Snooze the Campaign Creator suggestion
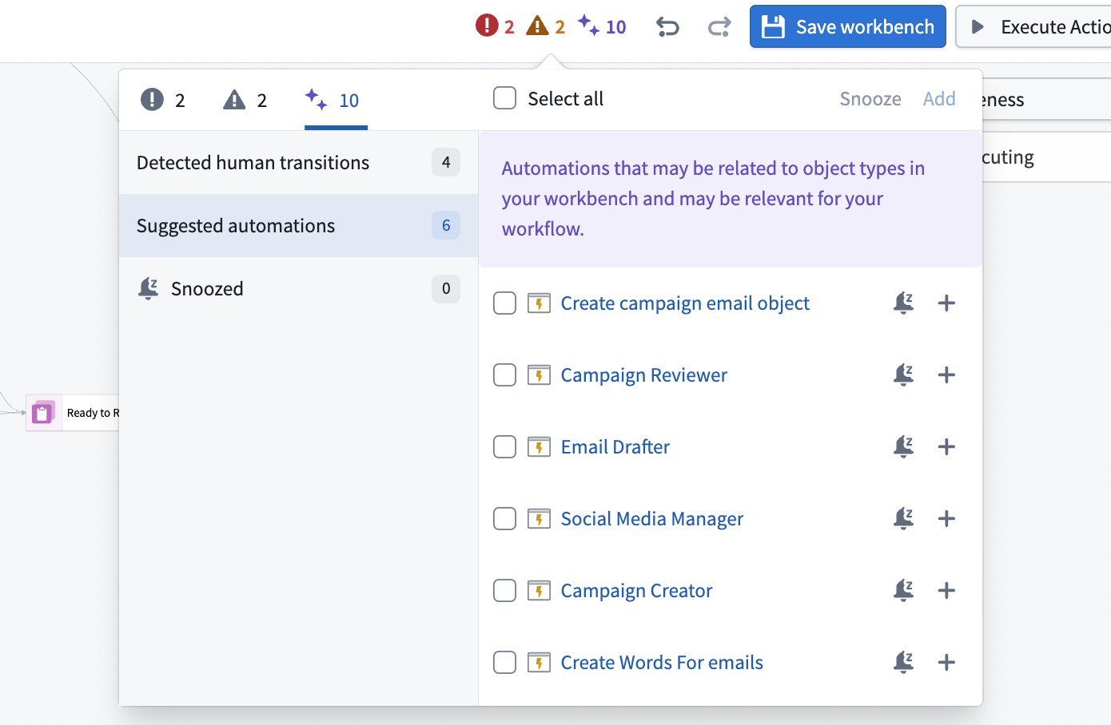The height and width of the screenshot is (725, 1111). 904,591
